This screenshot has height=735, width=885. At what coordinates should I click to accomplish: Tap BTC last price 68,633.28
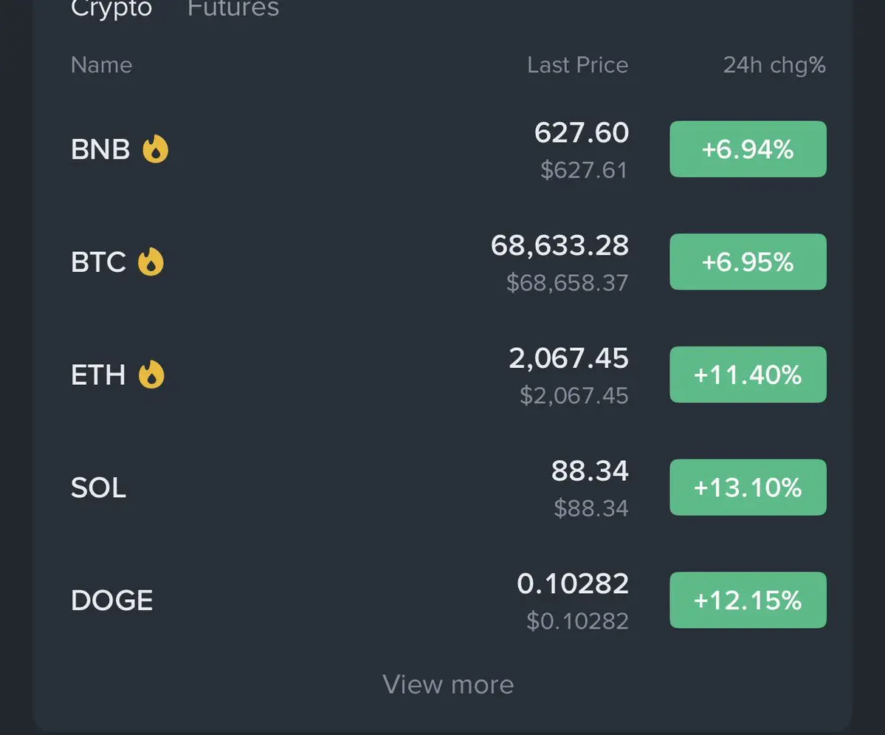pos(559,246)
